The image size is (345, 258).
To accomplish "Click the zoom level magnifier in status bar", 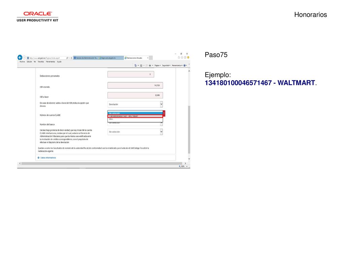I will 180,166.
